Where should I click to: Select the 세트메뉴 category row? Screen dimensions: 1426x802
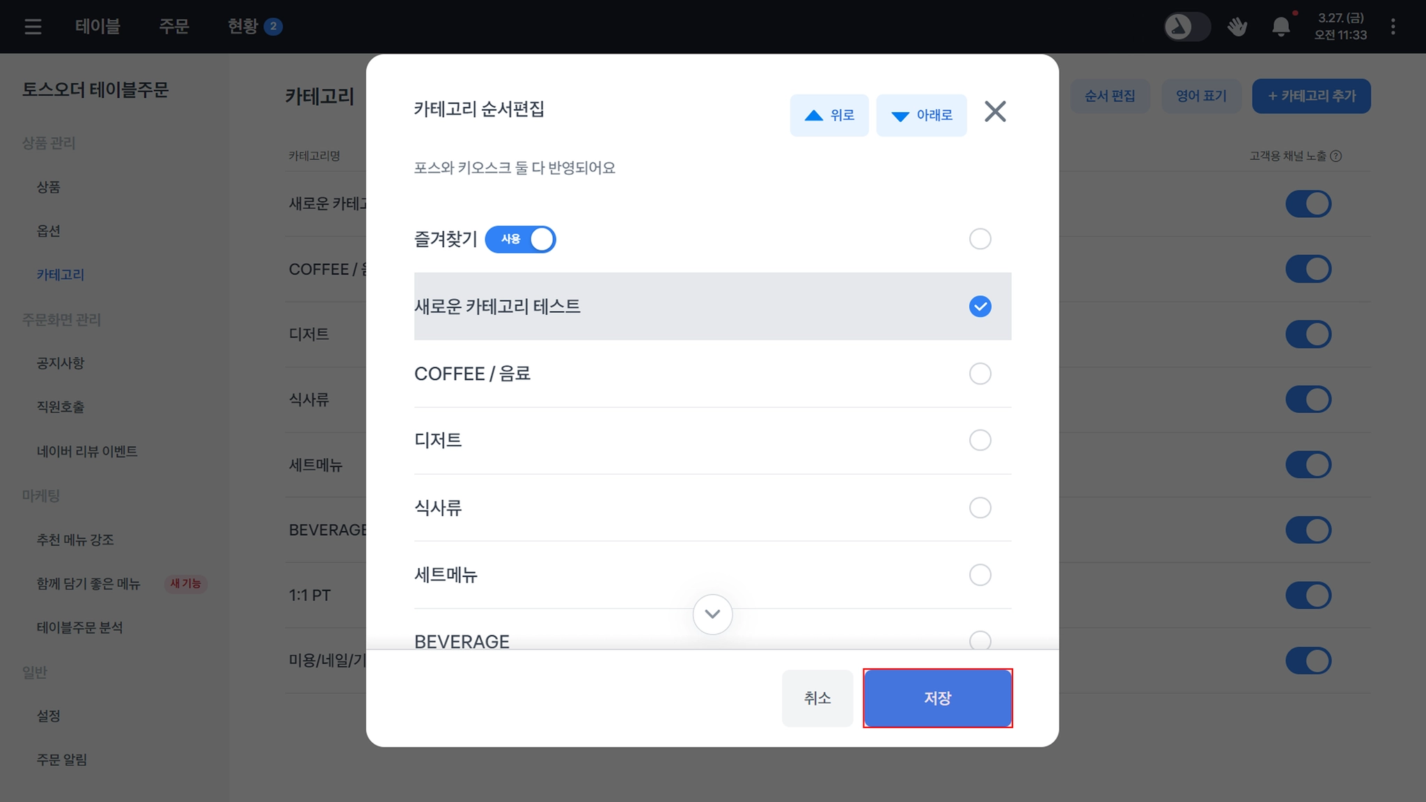[712, 575]
